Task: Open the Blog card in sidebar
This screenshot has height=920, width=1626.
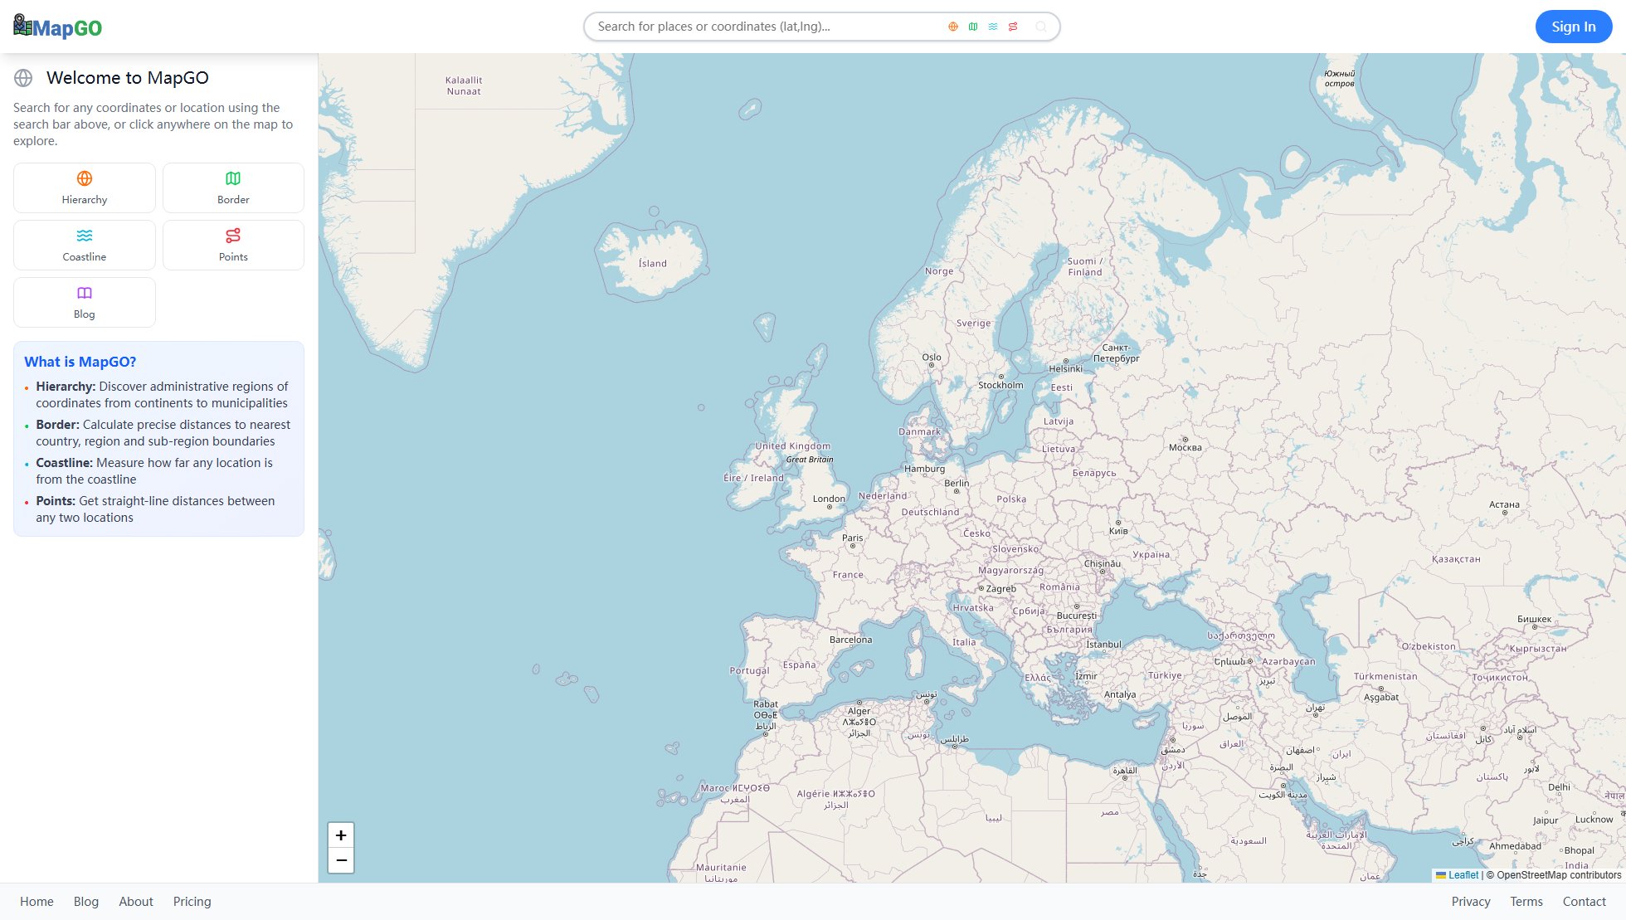Action: click(x=85, y=302)
